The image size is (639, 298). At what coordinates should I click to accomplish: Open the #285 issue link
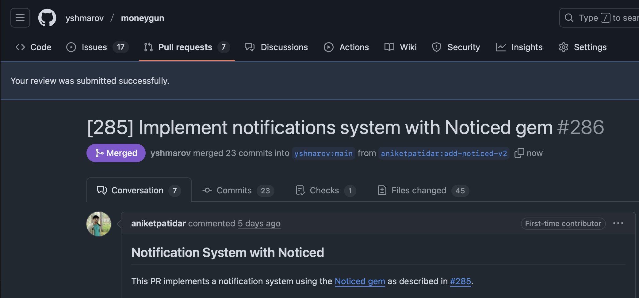coord(460,281)
